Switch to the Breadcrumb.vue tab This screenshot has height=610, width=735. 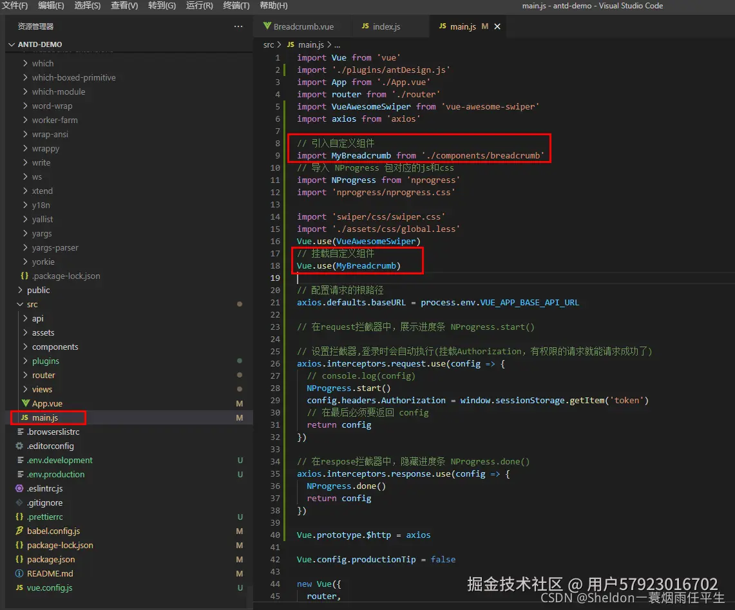pos(303,26)
